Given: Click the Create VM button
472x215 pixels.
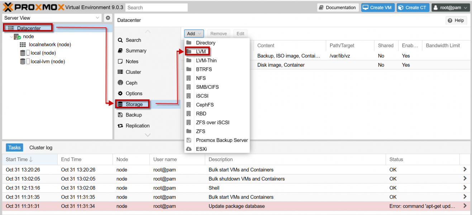Looking at the screenshot, I should pyautogui.click(x=378, y=7).
